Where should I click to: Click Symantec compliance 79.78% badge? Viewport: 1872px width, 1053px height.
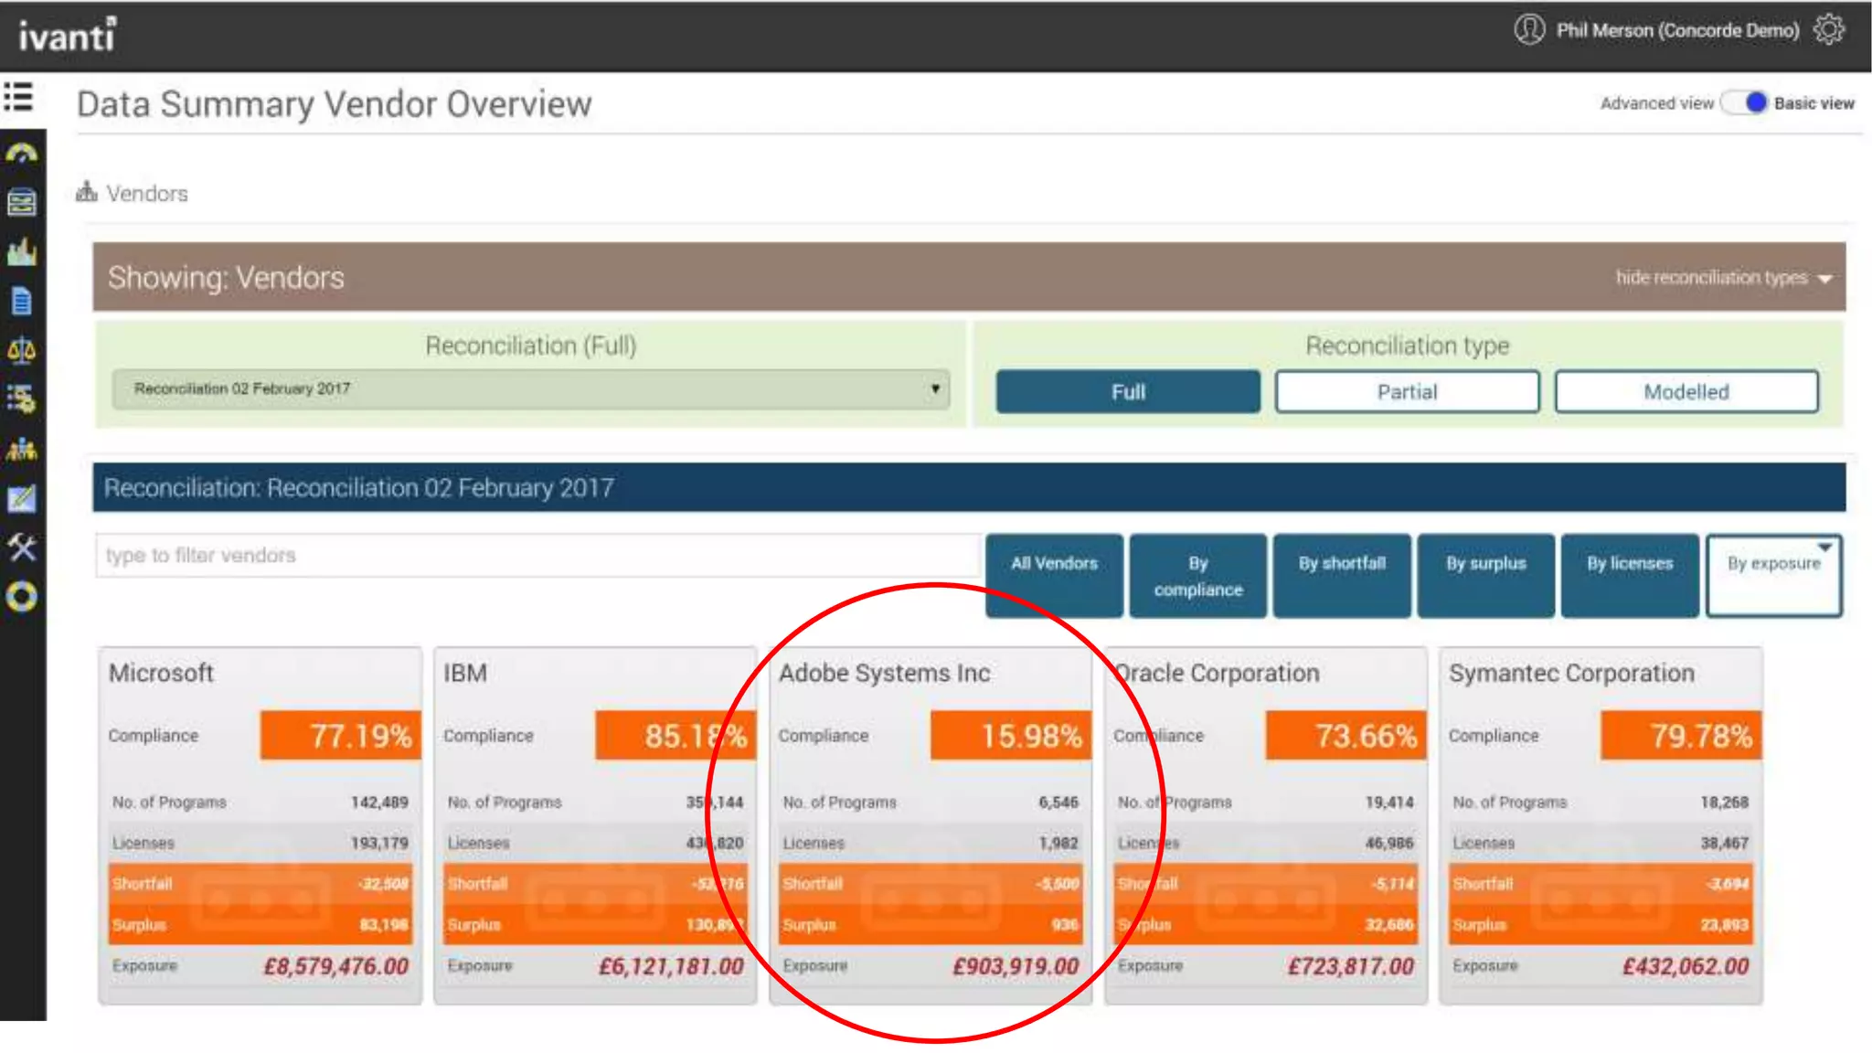click(1681, 735)
